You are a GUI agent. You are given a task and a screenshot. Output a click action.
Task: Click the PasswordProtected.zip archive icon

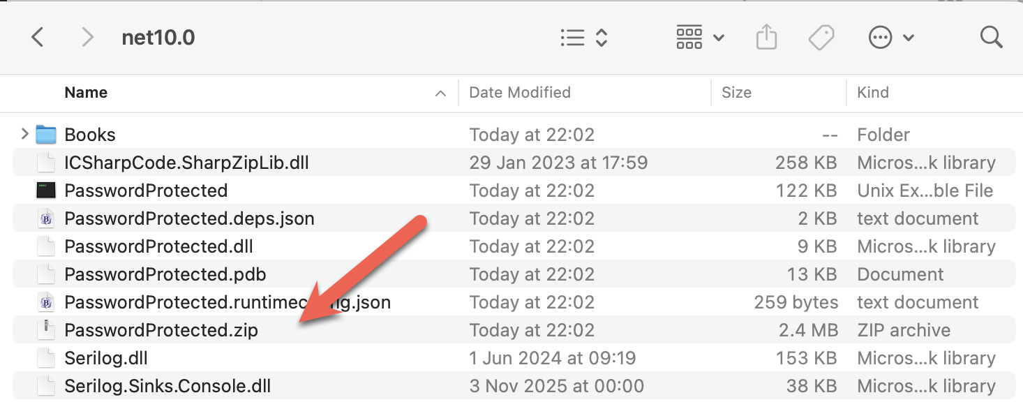tap(45, 329)
